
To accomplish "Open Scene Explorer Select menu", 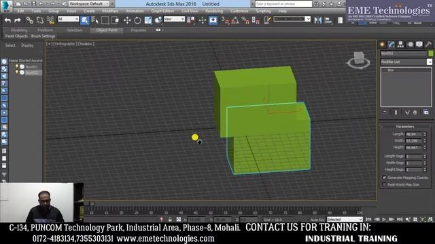I will coord(10,45).
